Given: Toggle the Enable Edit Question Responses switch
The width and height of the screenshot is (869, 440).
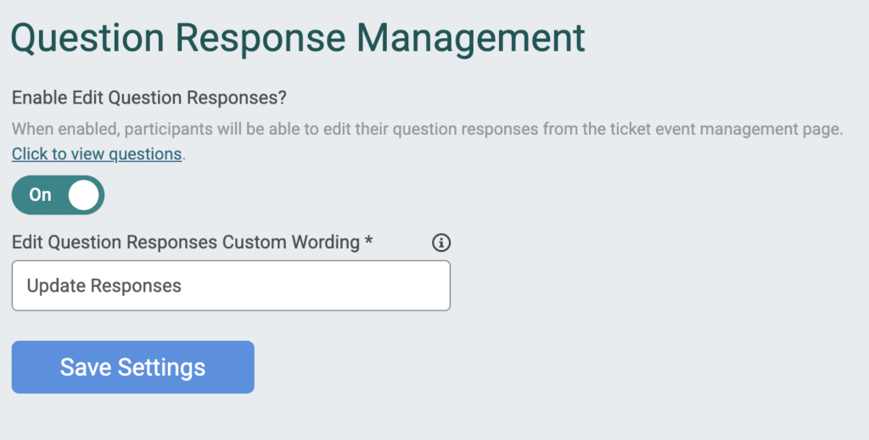Looking at the screenshot, I should click(59, 195).
